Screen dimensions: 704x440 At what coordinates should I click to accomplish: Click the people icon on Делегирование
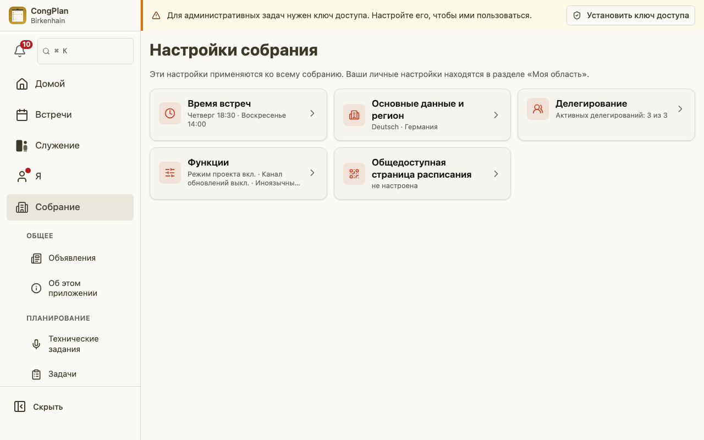(538, 109)
